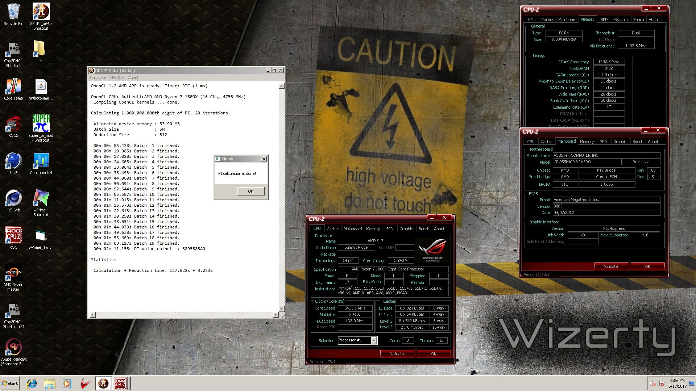The width and height of the screenshot is (696, 391).
Task: Open the Calculate menu in GPUPI
Action: (98, 77)
